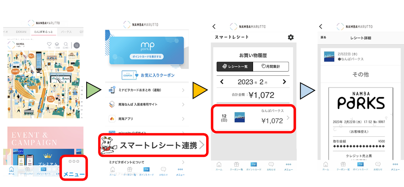Screen dimensions: 404x187
Task: Tap 戻る on receipt detail screen
Action: pyautogui.click(x=323, y=37)
